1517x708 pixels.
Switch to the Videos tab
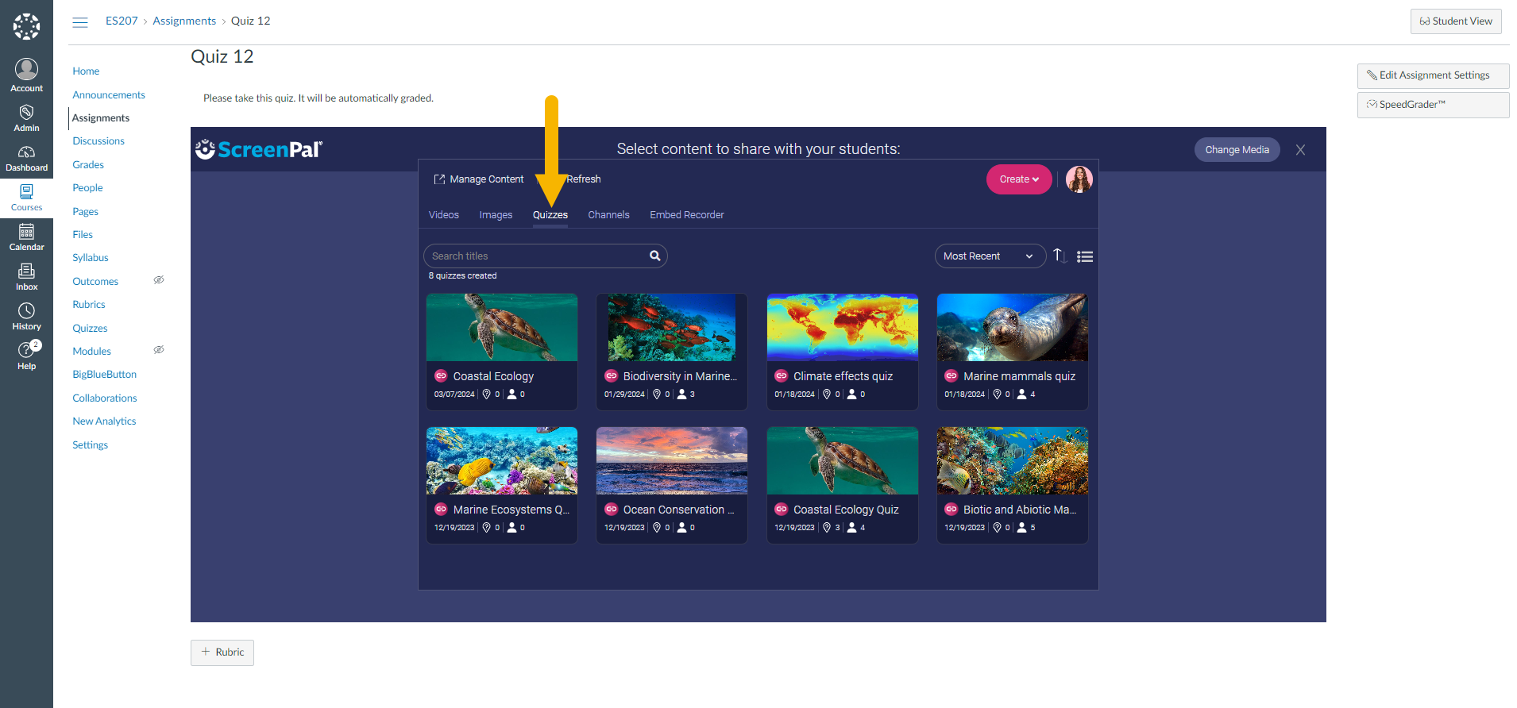click(x=444, y=215)
